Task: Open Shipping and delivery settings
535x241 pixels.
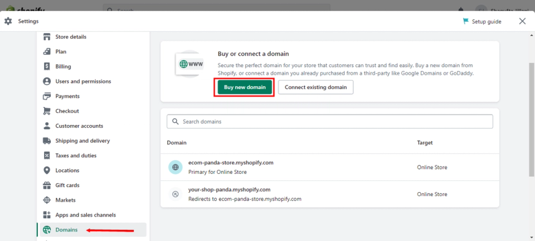Action: coord(82,140)
